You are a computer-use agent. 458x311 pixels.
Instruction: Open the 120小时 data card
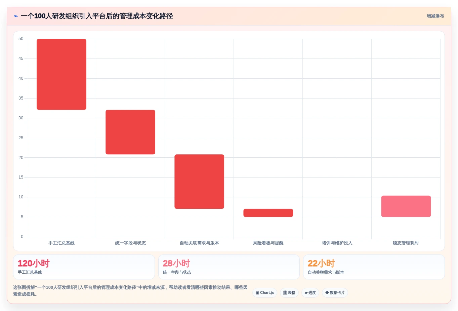84,267
